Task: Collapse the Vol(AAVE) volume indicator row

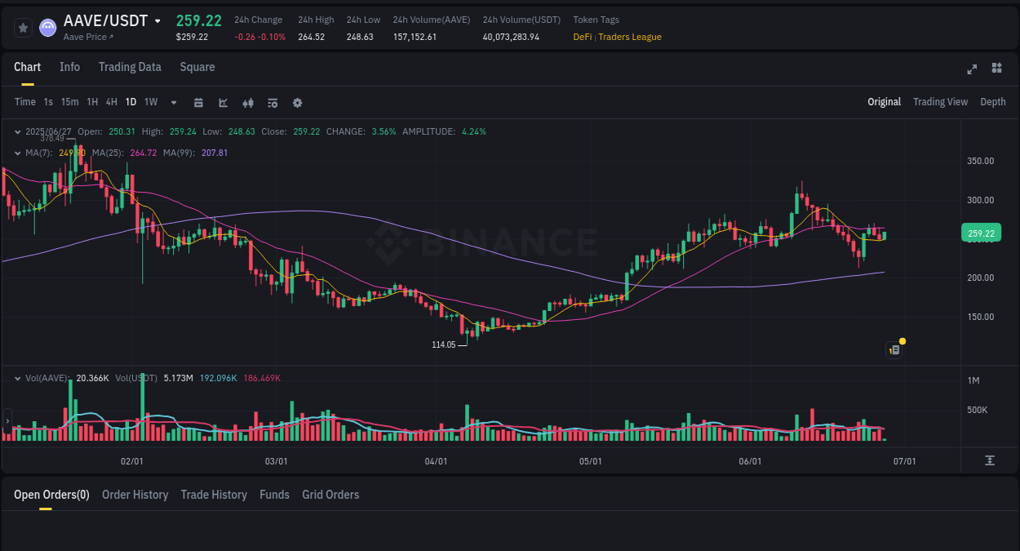Action: (x=17, y=378)
